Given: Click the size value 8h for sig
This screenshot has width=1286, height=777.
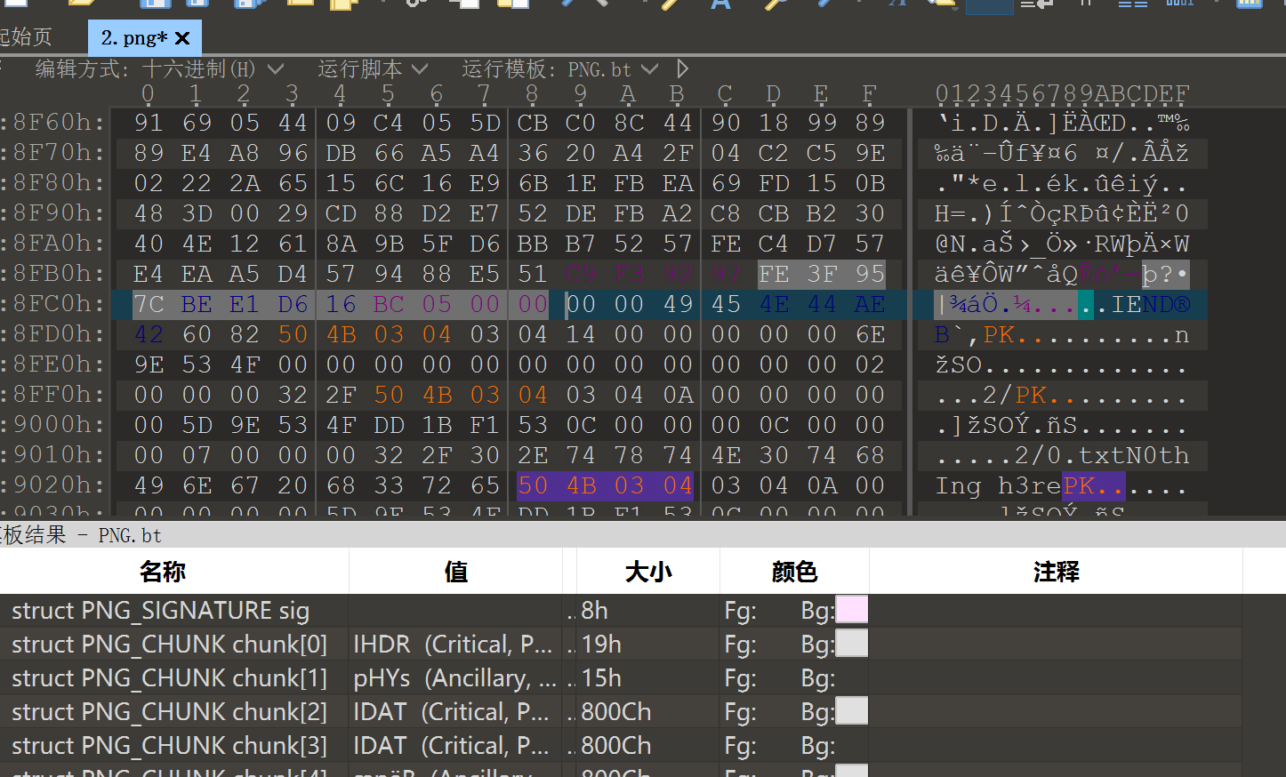Looking at the screenshot, I should point(595,611).
